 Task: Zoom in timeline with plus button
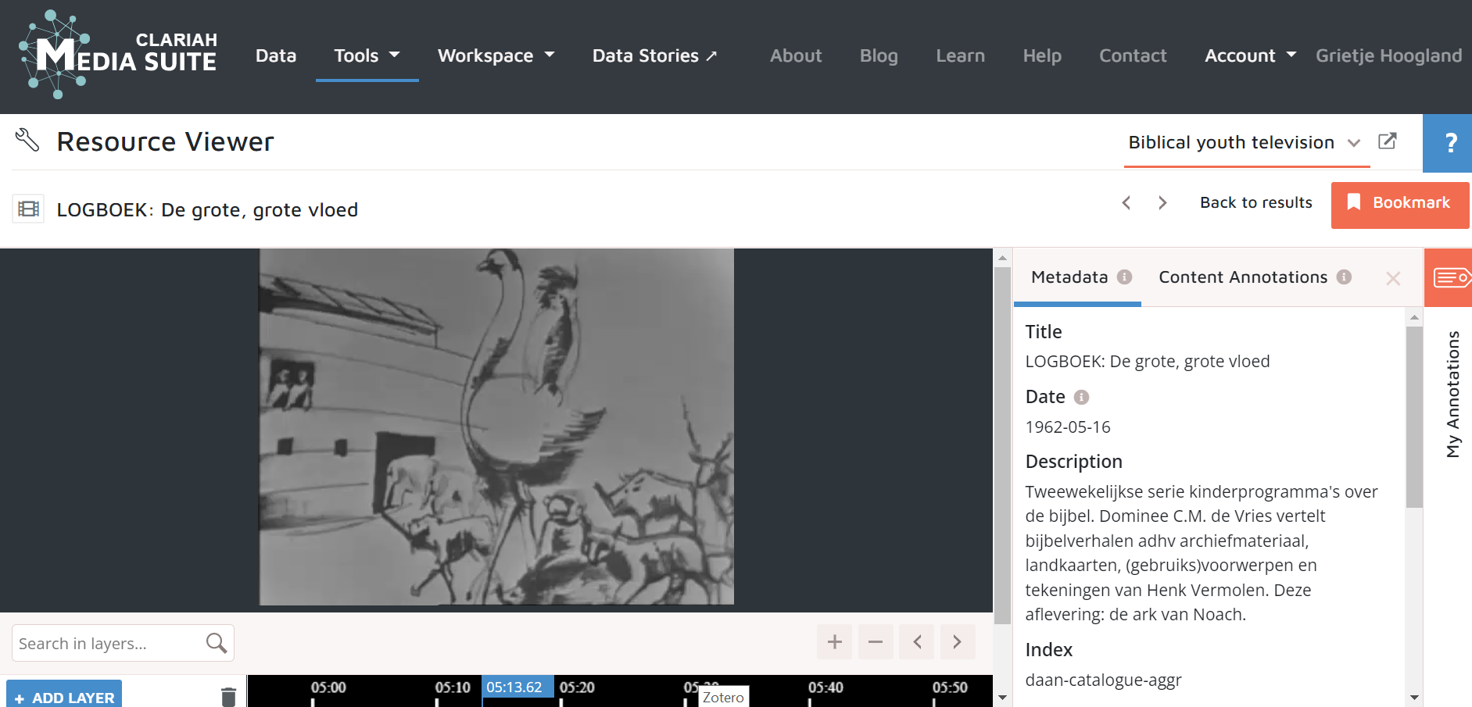click(x=834, y=642)
